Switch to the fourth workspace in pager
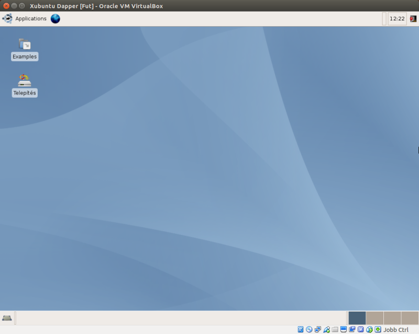 point(410,318)
